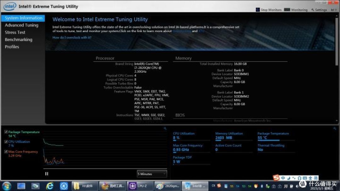The image size is (340, 191).
Task: Pause the monitoring graph
Action: point(47,174)
